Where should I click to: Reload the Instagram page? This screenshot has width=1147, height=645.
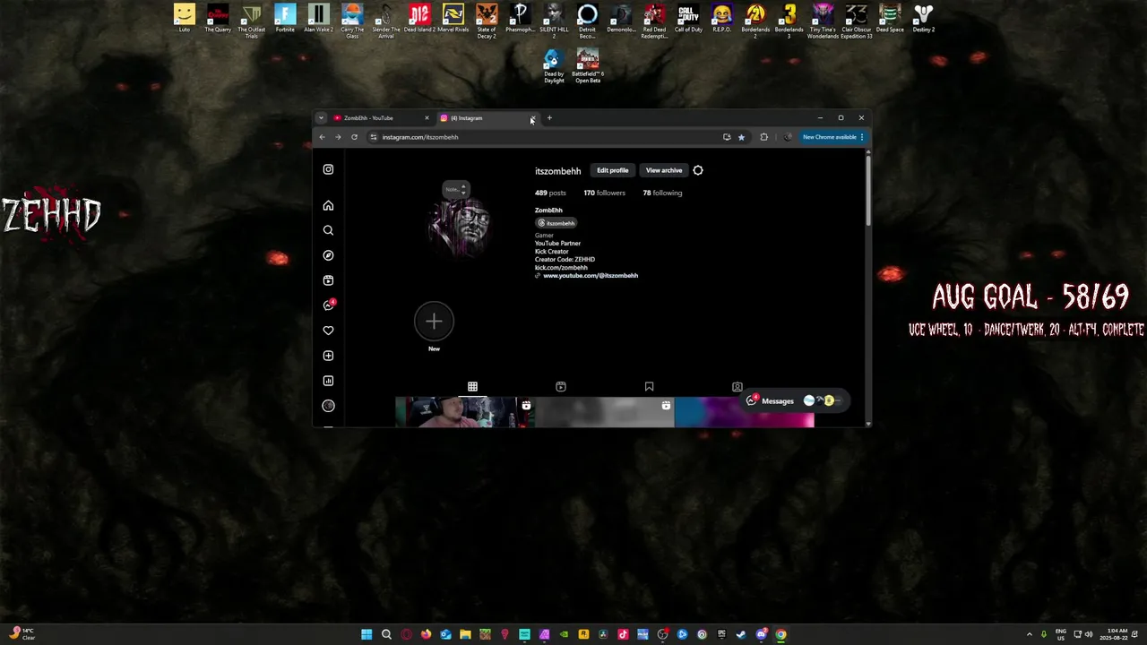coord(354,137)
